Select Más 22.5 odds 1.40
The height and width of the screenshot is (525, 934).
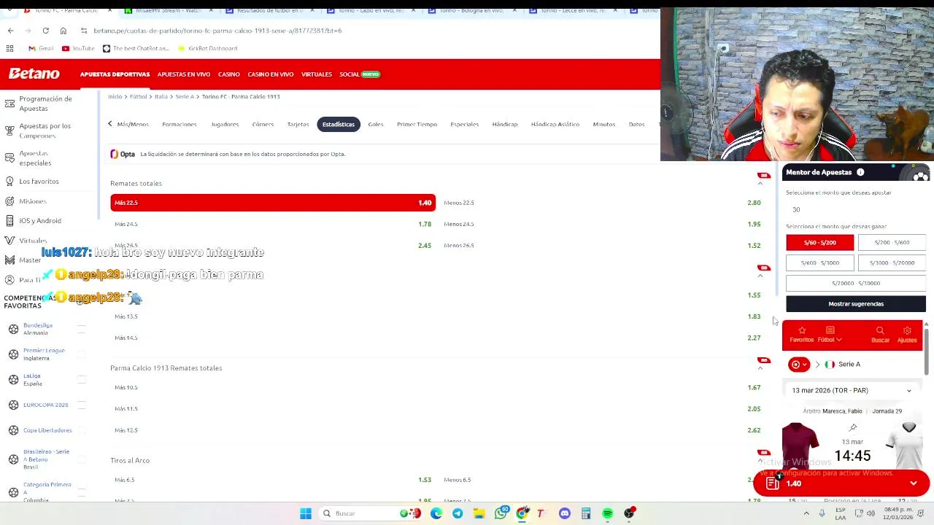pyautogui.click(x=273, y=203)
